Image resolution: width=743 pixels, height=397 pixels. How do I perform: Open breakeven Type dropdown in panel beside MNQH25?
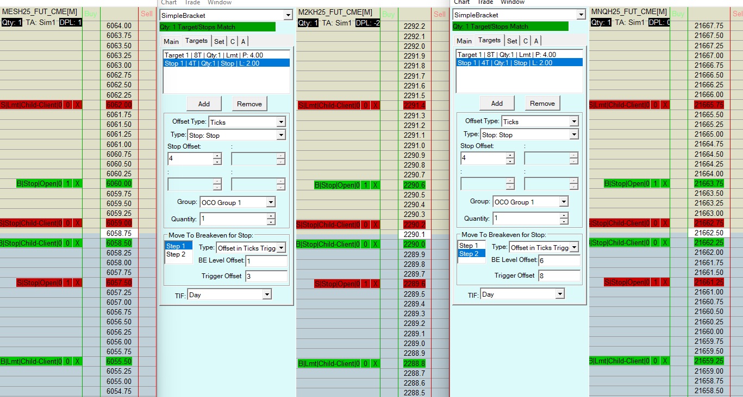click(x=574, y=247)
